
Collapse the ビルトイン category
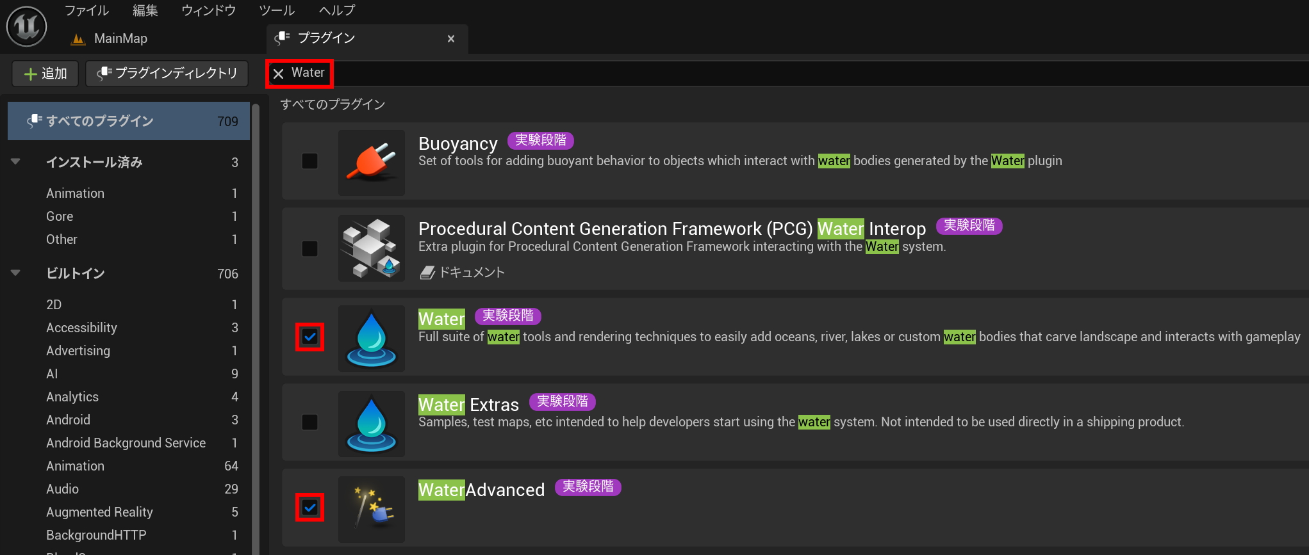(x=16, y=273)
